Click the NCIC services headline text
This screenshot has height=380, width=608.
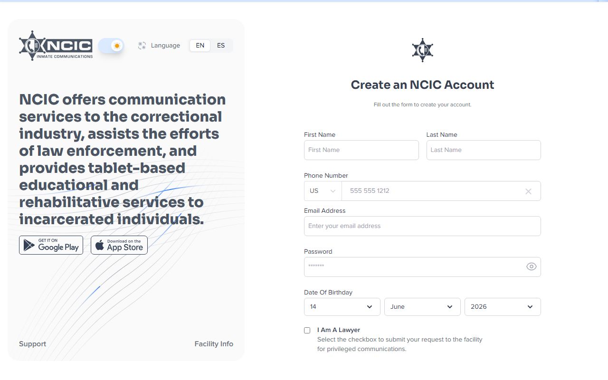pyautogui.click(x=123, y=159)
